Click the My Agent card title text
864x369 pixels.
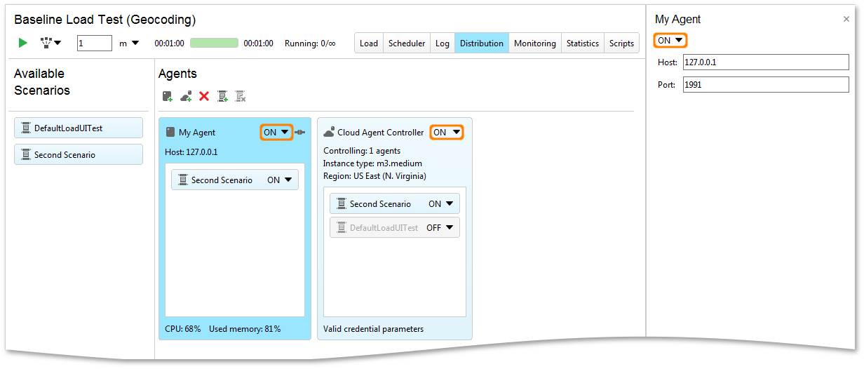coord(197,132)
